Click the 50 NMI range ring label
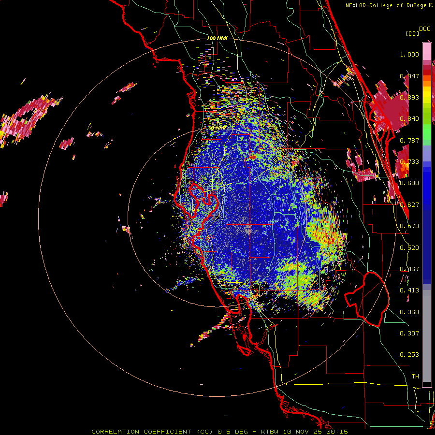Screen dimensions: 435x435 tap(217, 128)
